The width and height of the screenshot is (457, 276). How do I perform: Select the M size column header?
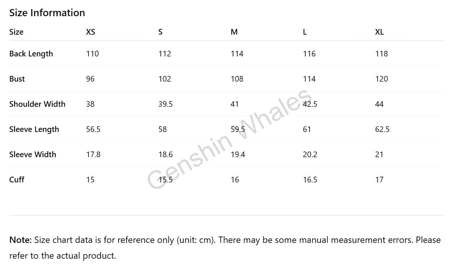coord(234,32)
